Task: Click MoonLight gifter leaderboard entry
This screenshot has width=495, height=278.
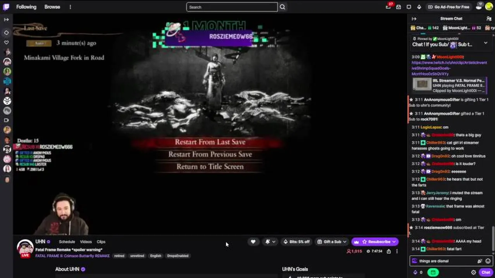Action: click(x=462, y=28)
